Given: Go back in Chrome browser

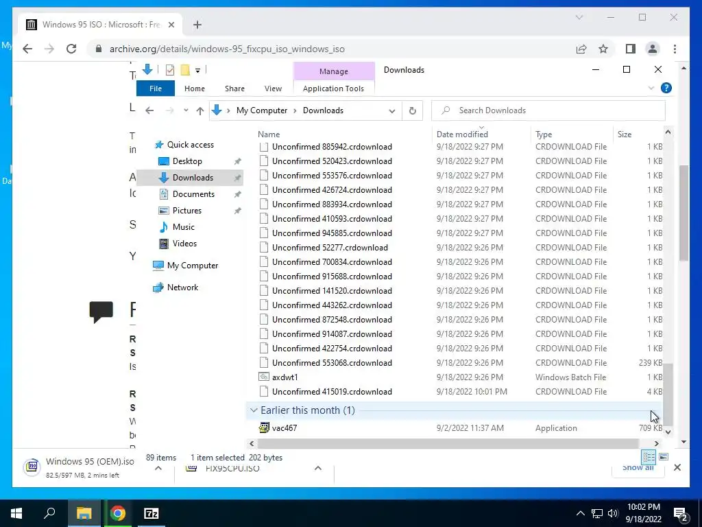Looking at the screenshot, I should 27,49.
